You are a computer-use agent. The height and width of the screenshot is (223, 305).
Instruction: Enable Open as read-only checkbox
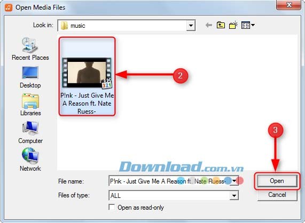pos(112,208)
